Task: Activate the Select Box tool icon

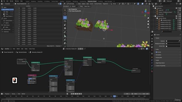Action: (65, 10)
